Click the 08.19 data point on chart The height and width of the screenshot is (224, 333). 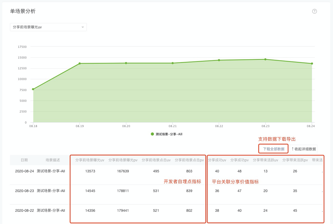pyautogui.click(x=80, y=63)
